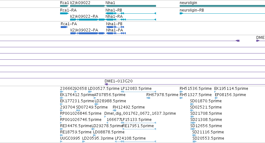Select the neuroligin gene label
Viewport: 265px width, 143px height.
[x=188, y=3]
